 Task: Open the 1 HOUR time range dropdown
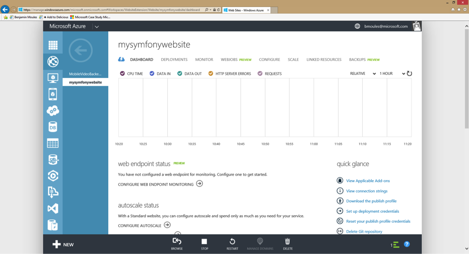(392, 73)
